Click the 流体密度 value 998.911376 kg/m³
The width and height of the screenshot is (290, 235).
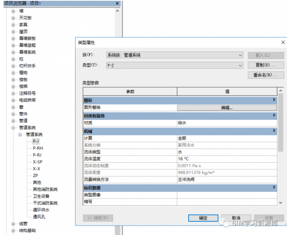(227, 173)
